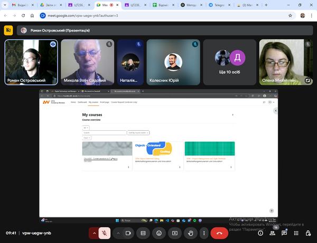This screenshot has height=243, width=317.
Task: Click the present screen icon
Action: pos(175,232)
